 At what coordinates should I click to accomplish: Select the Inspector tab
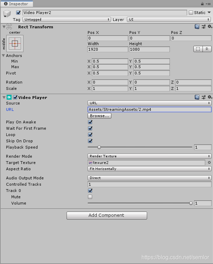pos(16,4)
